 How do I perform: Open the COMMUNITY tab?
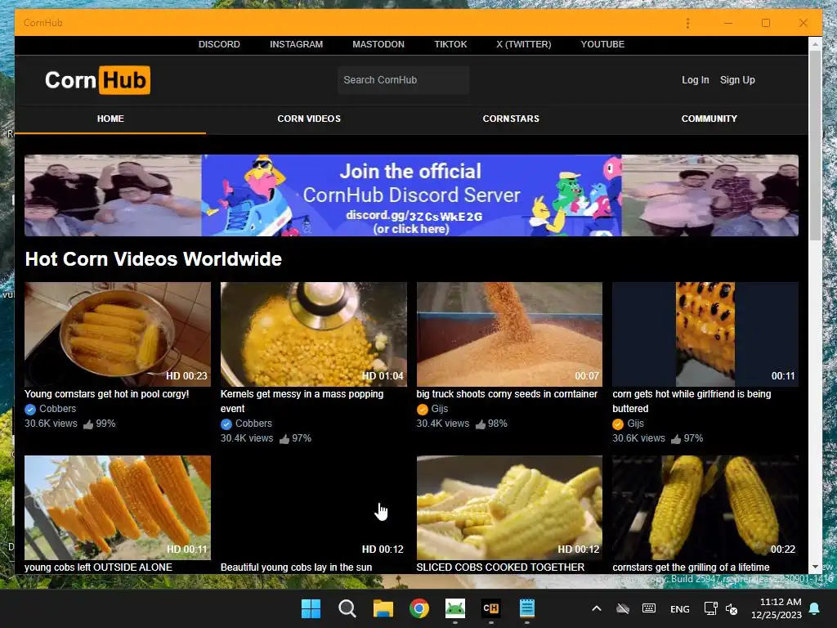coord(709,119)
